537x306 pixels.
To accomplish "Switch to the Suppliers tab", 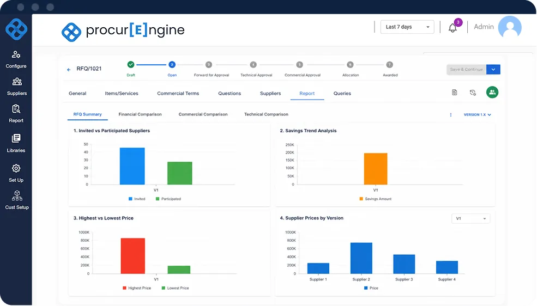I will 270,93.
